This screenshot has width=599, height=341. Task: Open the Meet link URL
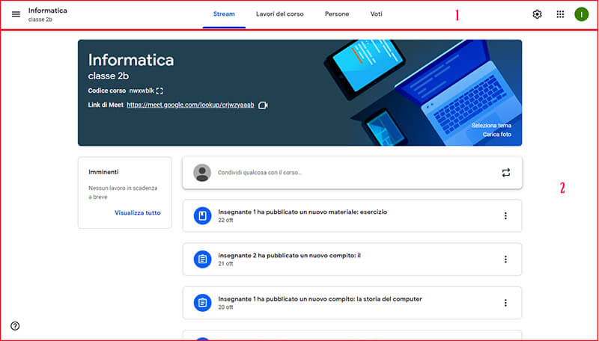(190, 105)
